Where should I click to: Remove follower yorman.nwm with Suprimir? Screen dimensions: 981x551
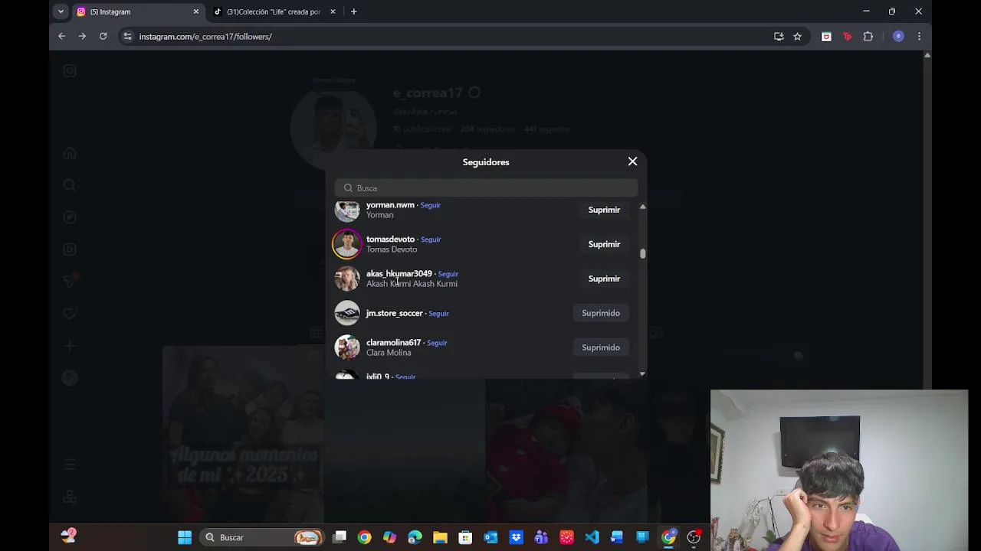click(x=604, y=210)
